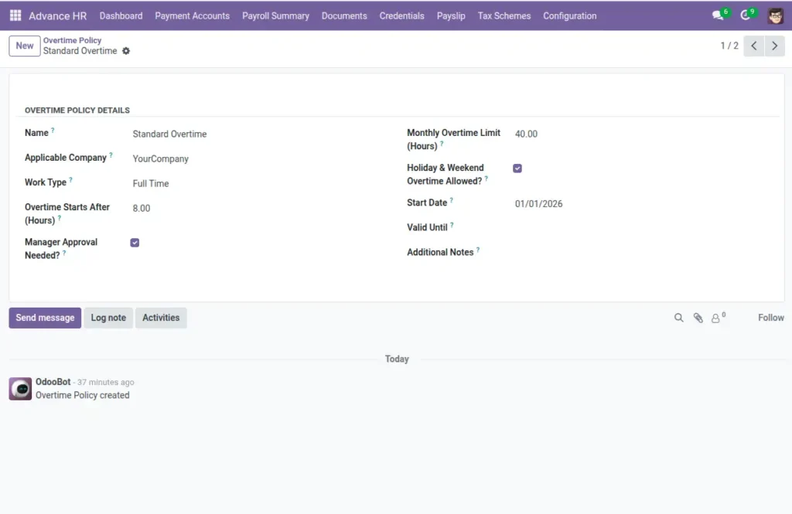Click the OdooBot author name
This screenshot has width=792, height=514.
pos(53,382)
